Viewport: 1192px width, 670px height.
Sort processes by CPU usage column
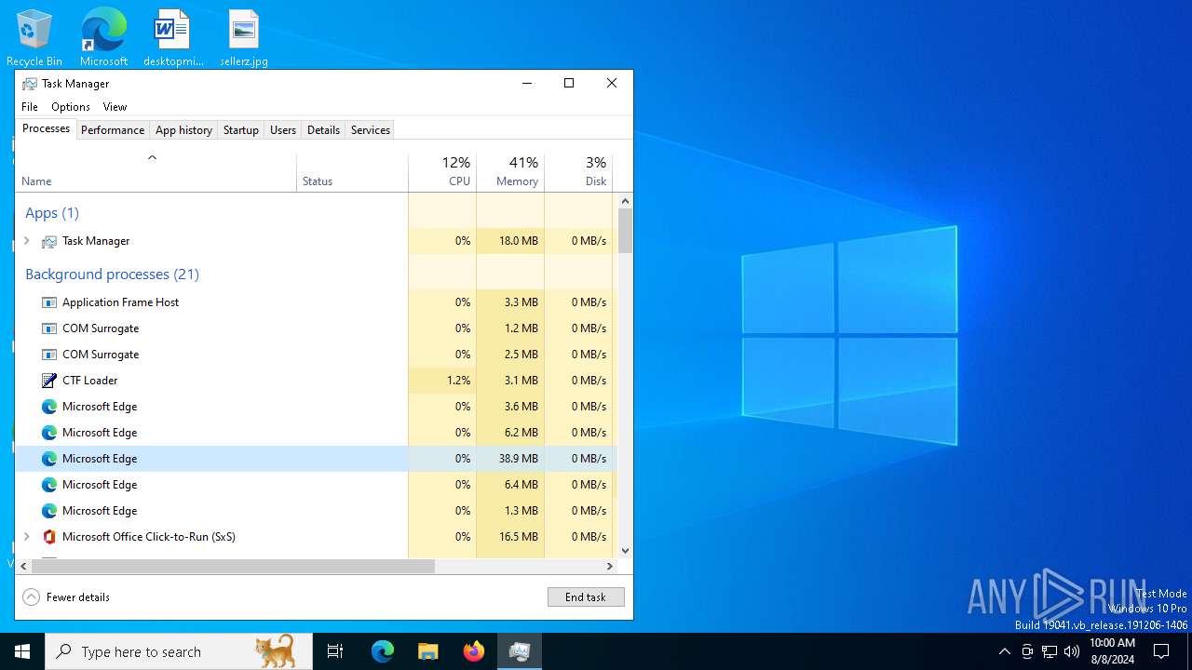coord(442,172)
